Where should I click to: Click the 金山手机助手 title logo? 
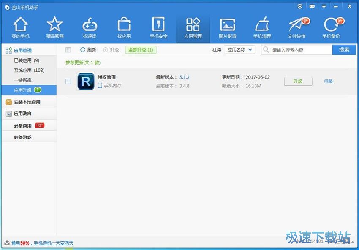(x=7, y=8)
